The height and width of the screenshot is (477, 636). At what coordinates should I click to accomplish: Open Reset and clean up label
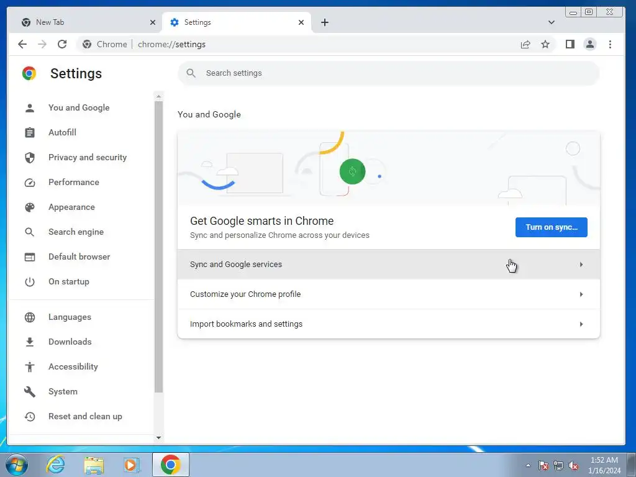click(x=85, y=417)
